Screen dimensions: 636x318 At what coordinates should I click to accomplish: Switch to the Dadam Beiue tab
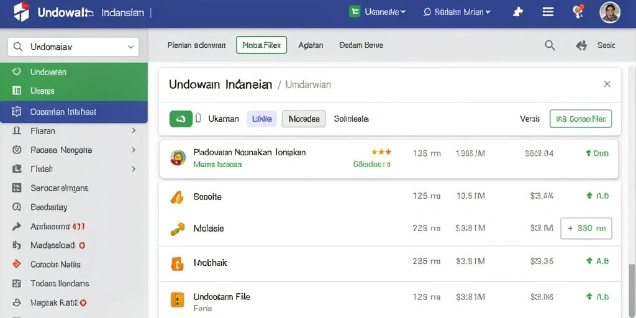click(361, 45)
